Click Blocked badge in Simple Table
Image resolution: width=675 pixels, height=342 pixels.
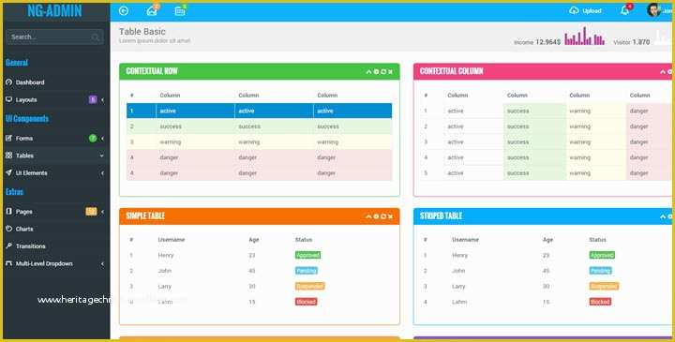coord(306,302)
